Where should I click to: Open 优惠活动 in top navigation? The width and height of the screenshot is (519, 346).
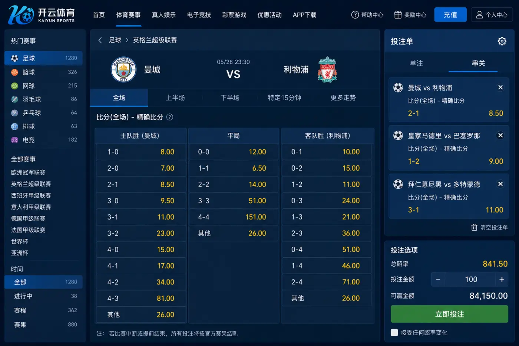pos(270,15)
